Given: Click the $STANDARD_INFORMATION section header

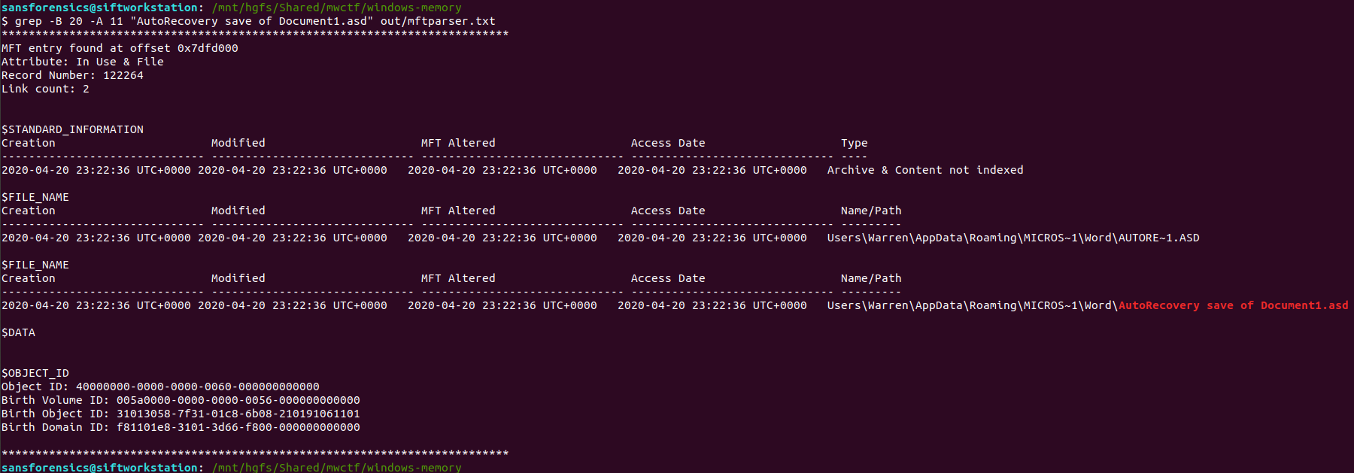Looking at the screenshot, I should (72, 129).
